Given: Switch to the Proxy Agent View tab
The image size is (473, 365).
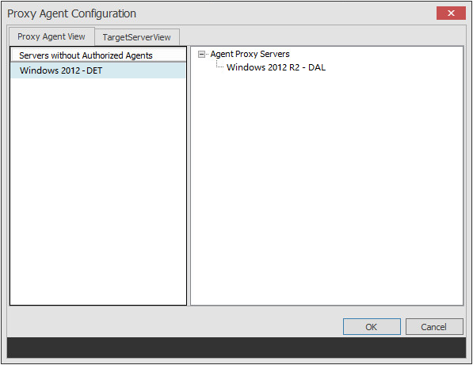Looking at the screenshot, I should pos(51,36).
